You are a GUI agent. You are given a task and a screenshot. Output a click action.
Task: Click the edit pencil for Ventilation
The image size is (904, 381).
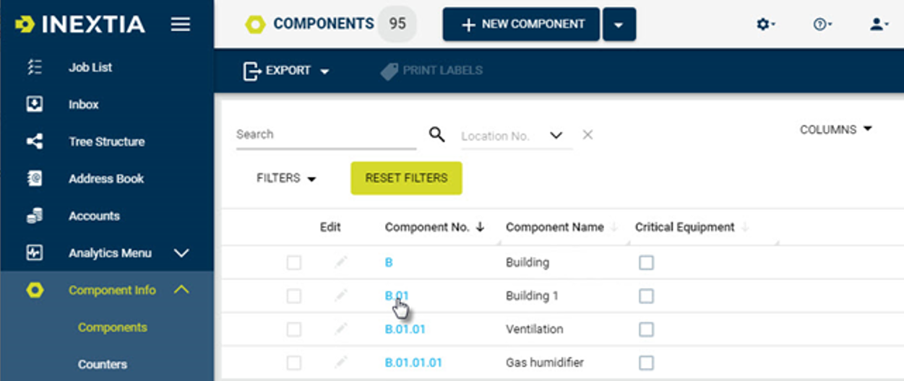pyautogui.click(x=340, y=328)
